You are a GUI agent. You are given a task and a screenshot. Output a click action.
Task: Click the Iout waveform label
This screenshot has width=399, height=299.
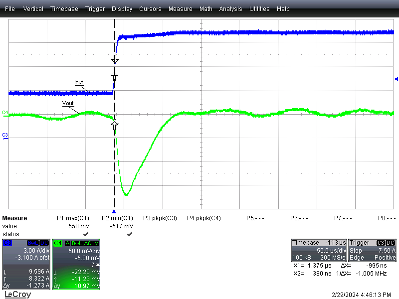pos(79,83)
